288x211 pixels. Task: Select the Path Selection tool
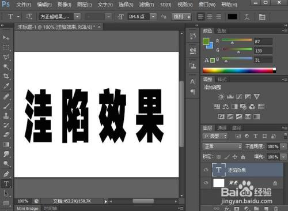click(6, 193)
